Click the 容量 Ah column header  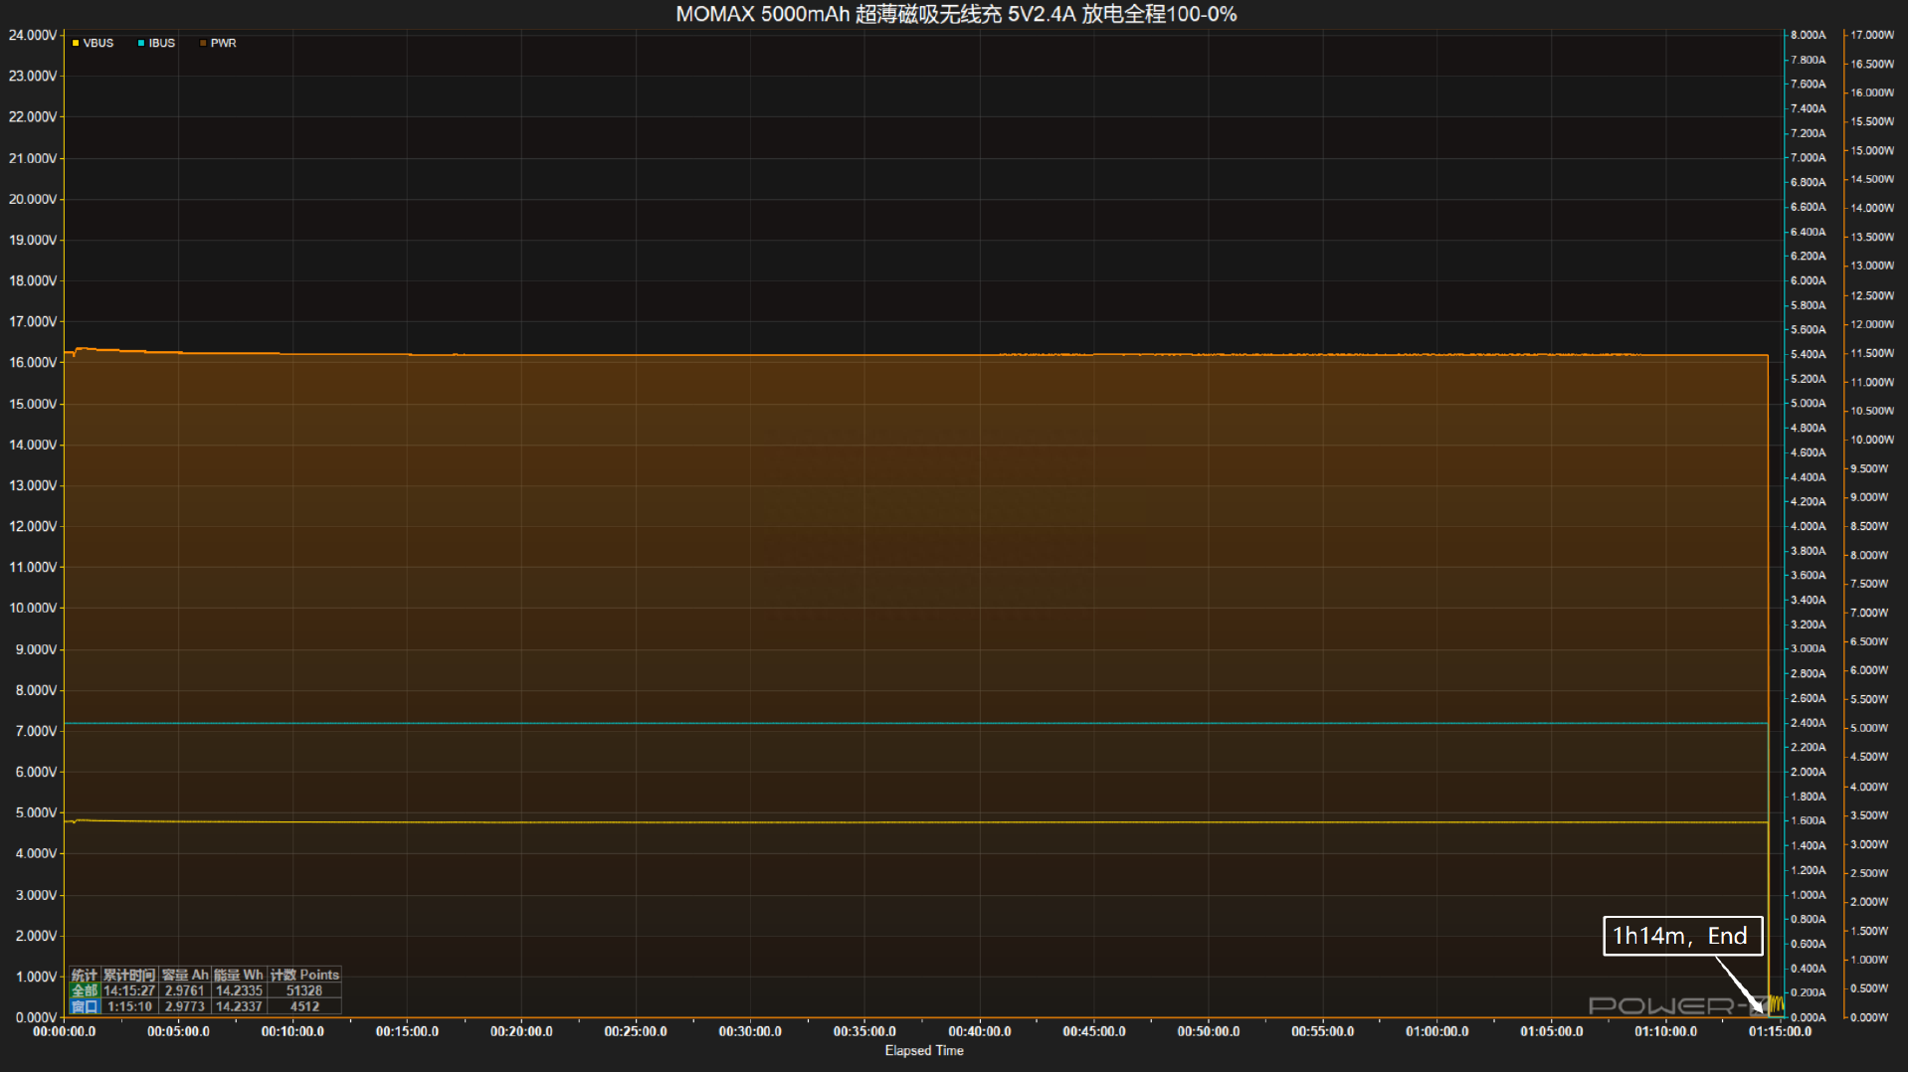185,975
